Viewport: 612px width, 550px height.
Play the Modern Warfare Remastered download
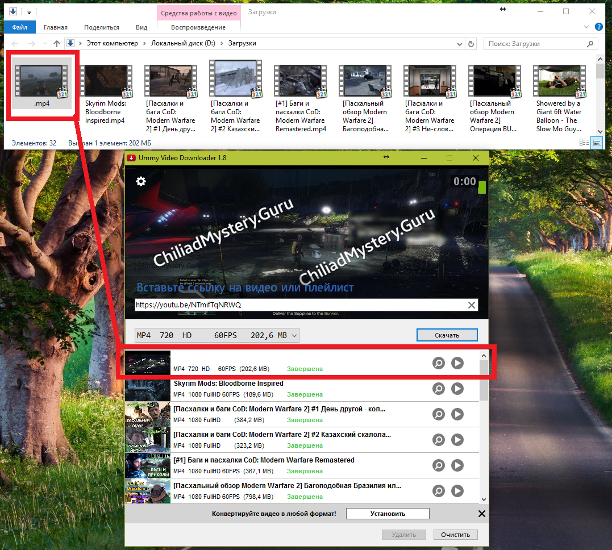click(457, 465)
